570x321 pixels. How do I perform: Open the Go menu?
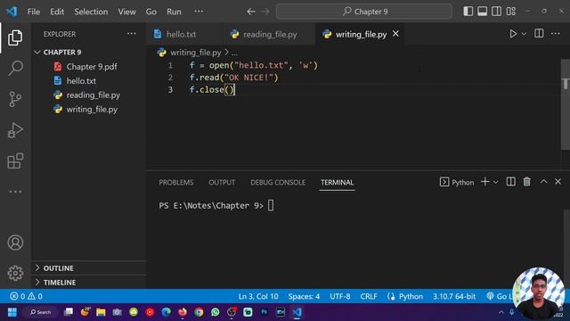pos(151,12)
